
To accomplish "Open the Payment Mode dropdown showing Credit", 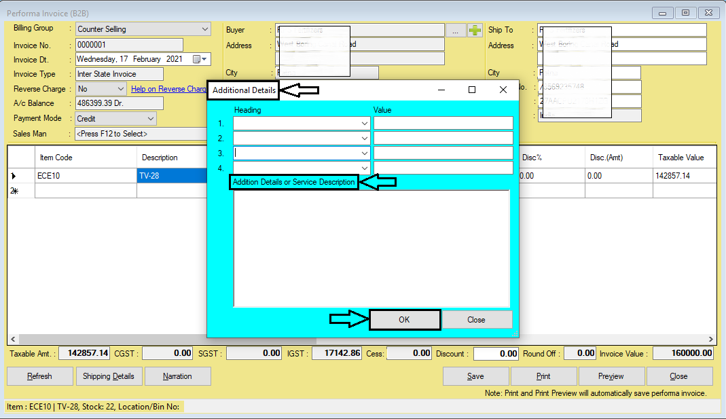I will point(150,118).
